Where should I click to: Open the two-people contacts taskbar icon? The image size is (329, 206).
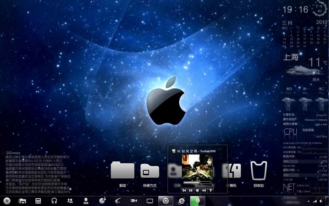coord(70,201)
